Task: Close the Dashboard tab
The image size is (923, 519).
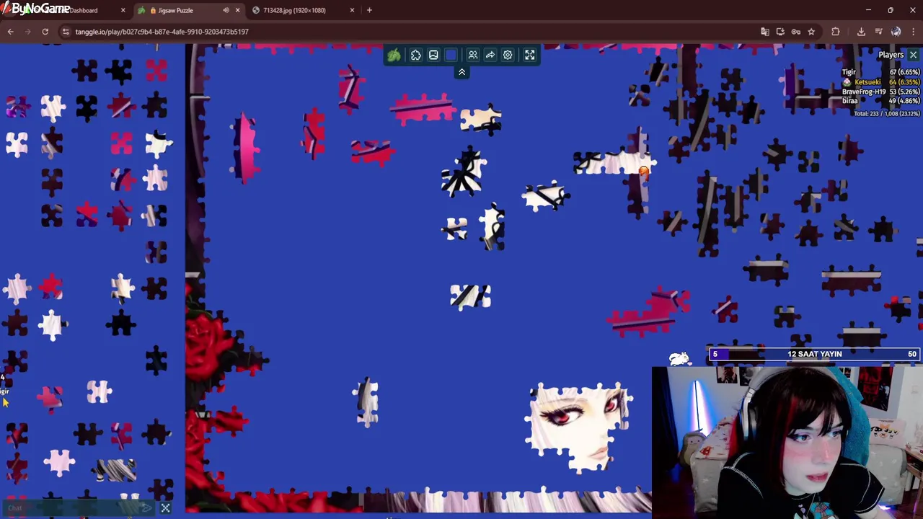Action: pos(123,10)
